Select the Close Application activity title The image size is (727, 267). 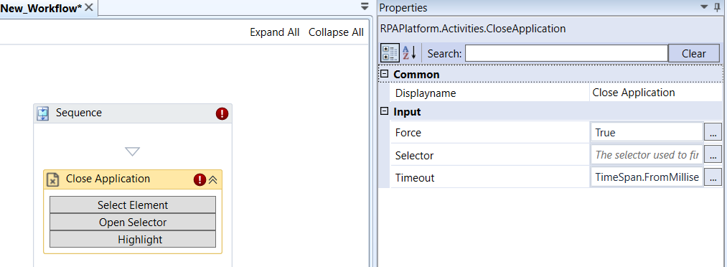108,179
